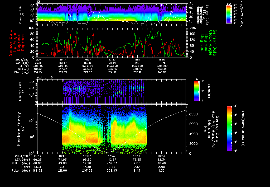Click the 8000 km distance axis tick label
The width and height of the screenshot is (270, 187).
pyautogui.click(x=193, y=114)
